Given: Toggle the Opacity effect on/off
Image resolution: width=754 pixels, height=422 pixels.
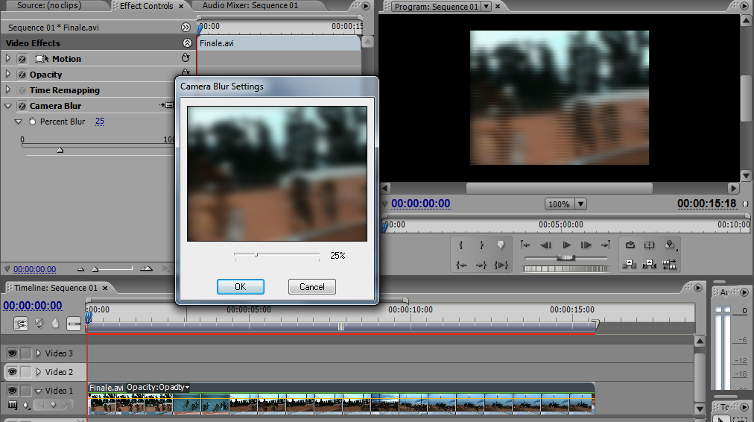Looking at the screenshot, I should pos(22,75).
